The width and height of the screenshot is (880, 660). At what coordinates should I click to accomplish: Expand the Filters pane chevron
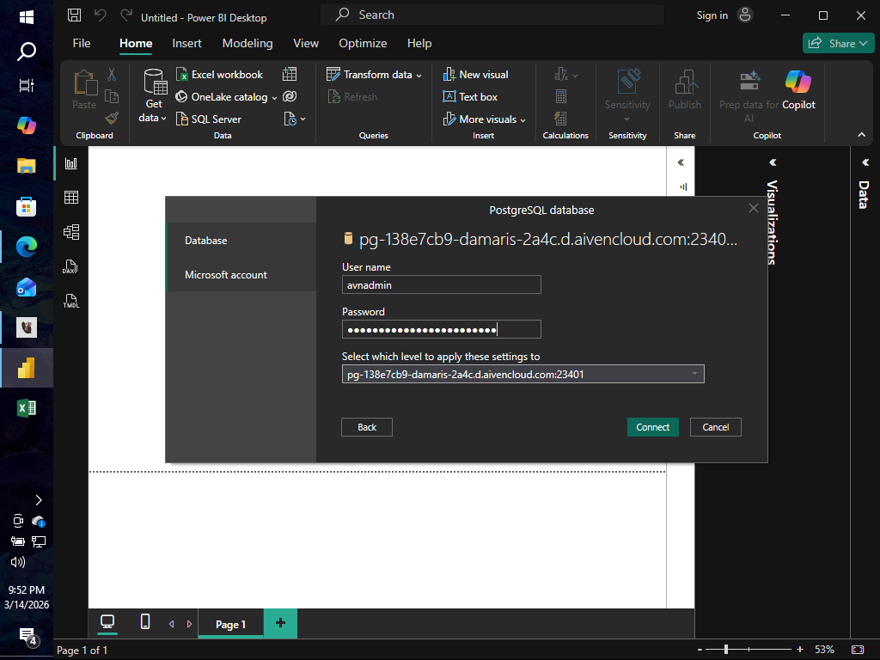(x=681, y=162)
